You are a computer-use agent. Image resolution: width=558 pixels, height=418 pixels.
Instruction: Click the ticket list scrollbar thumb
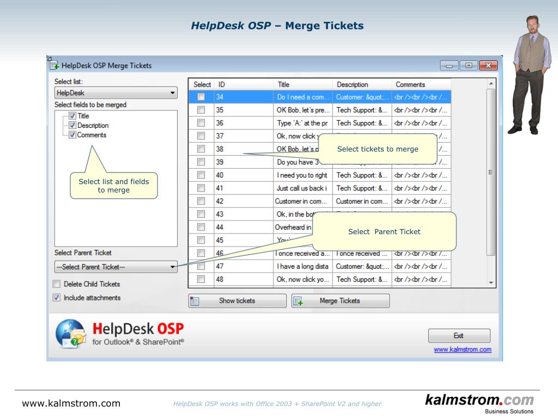491,172
